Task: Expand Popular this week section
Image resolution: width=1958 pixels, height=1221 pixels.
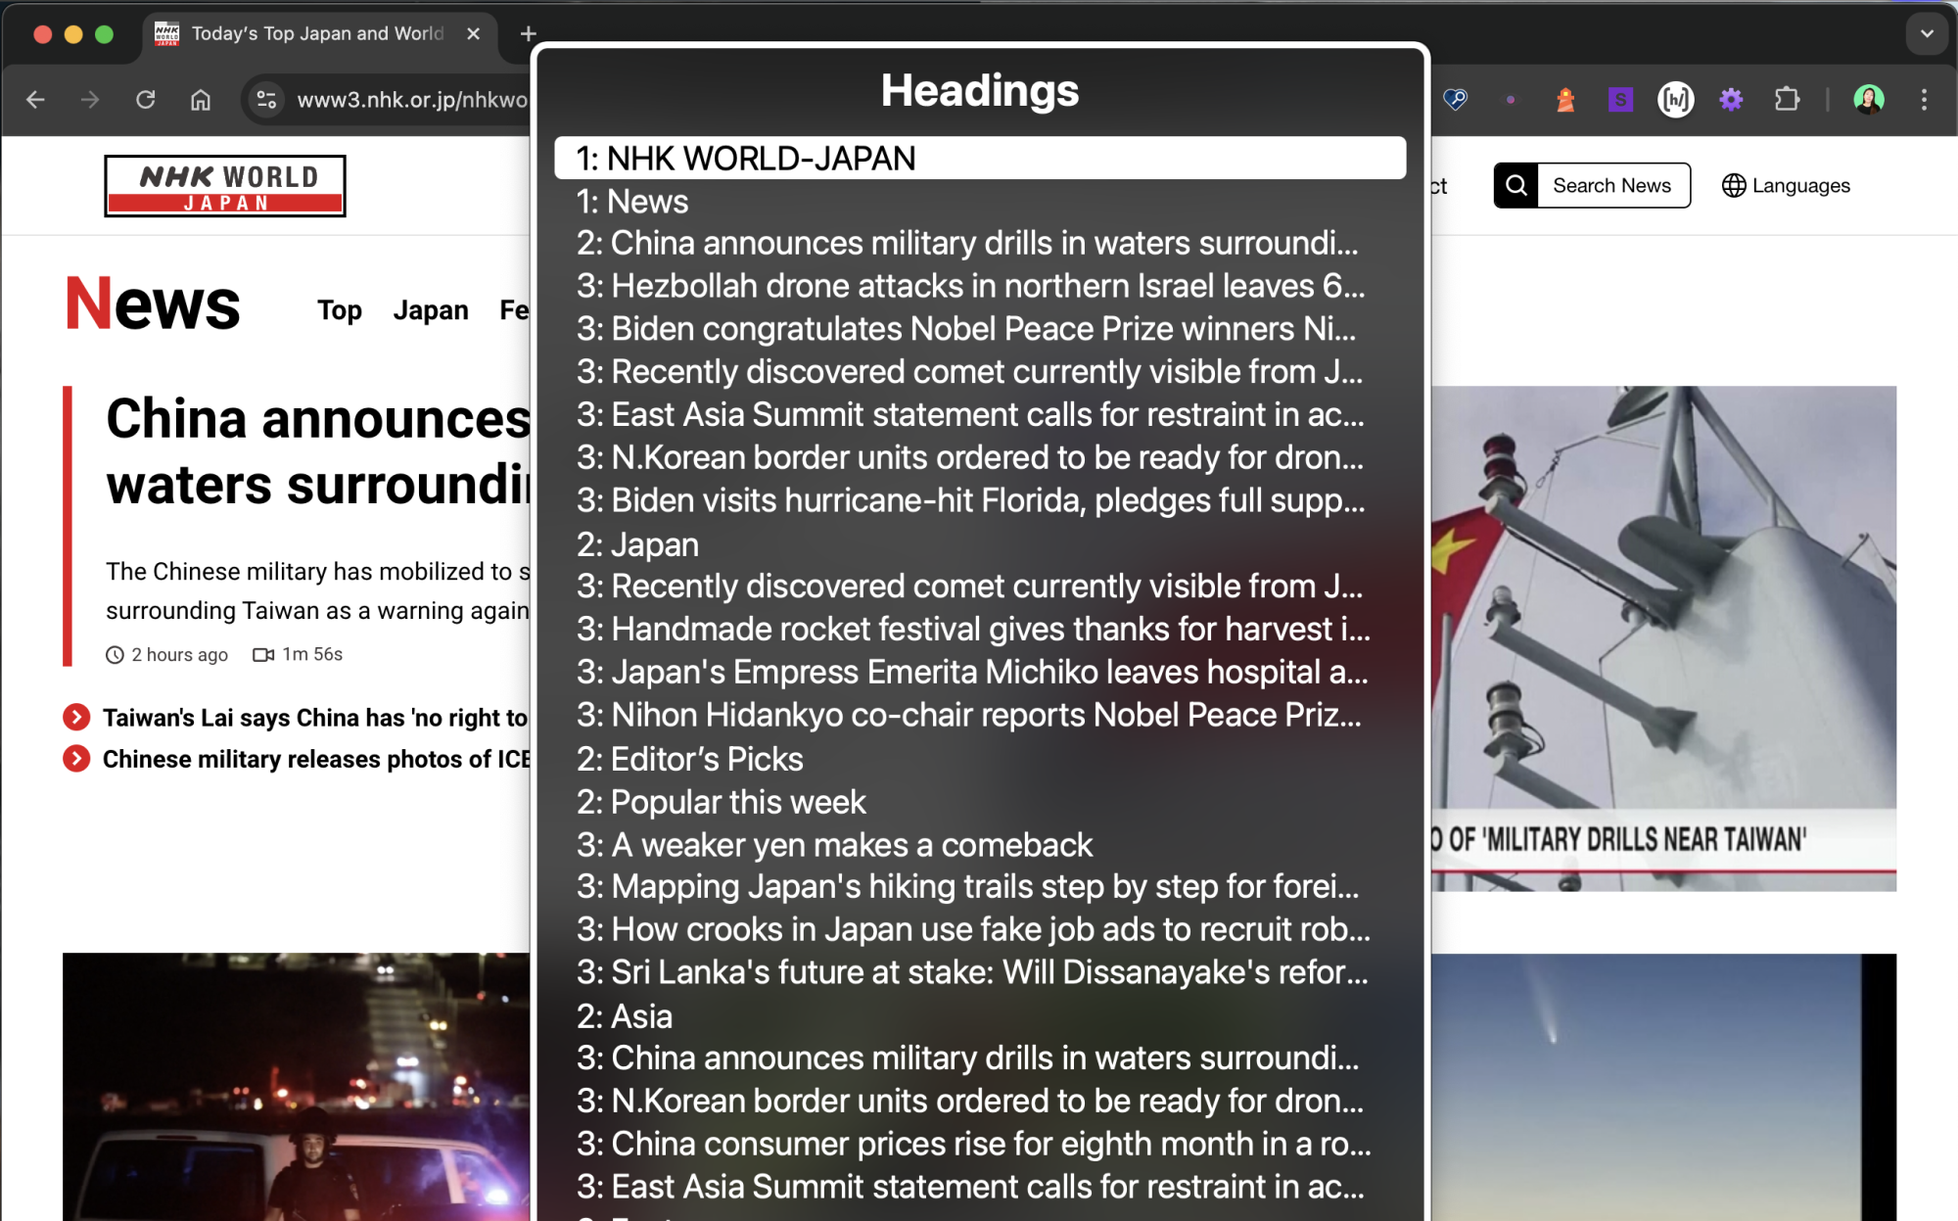Action: pos(721,800)
